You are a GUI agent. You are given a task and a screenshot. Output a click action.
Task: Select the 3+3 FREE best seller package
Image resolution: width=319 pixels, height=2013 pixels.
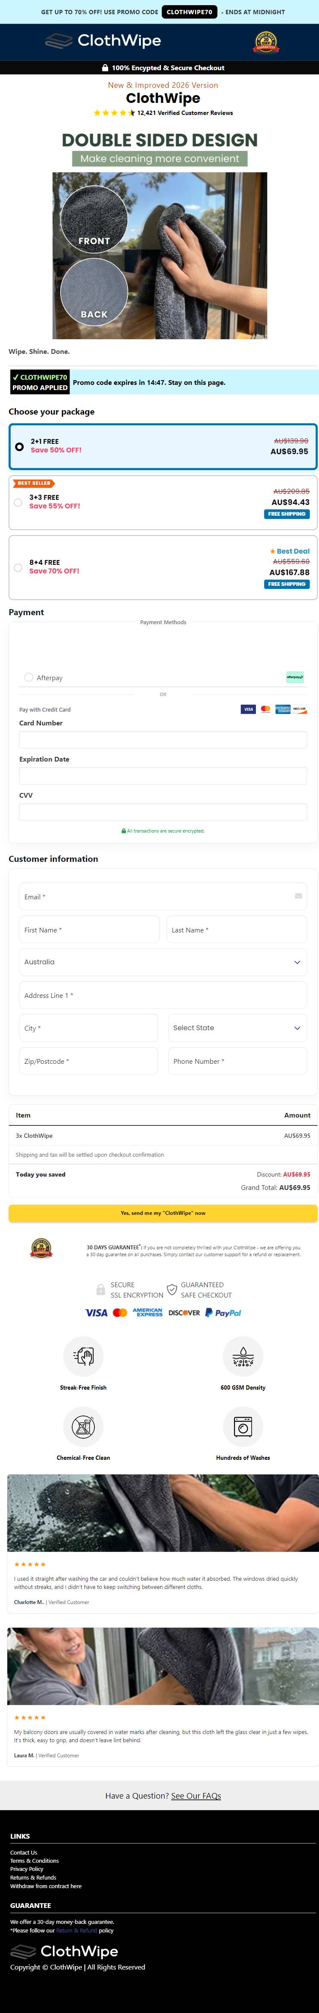pos(163,502)
